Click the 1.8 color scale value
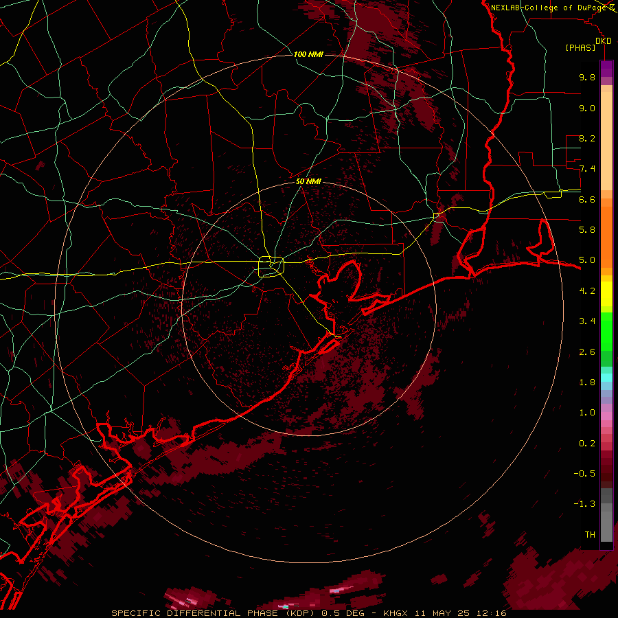This screenshot has height=618, width=618. coord(587,382)
